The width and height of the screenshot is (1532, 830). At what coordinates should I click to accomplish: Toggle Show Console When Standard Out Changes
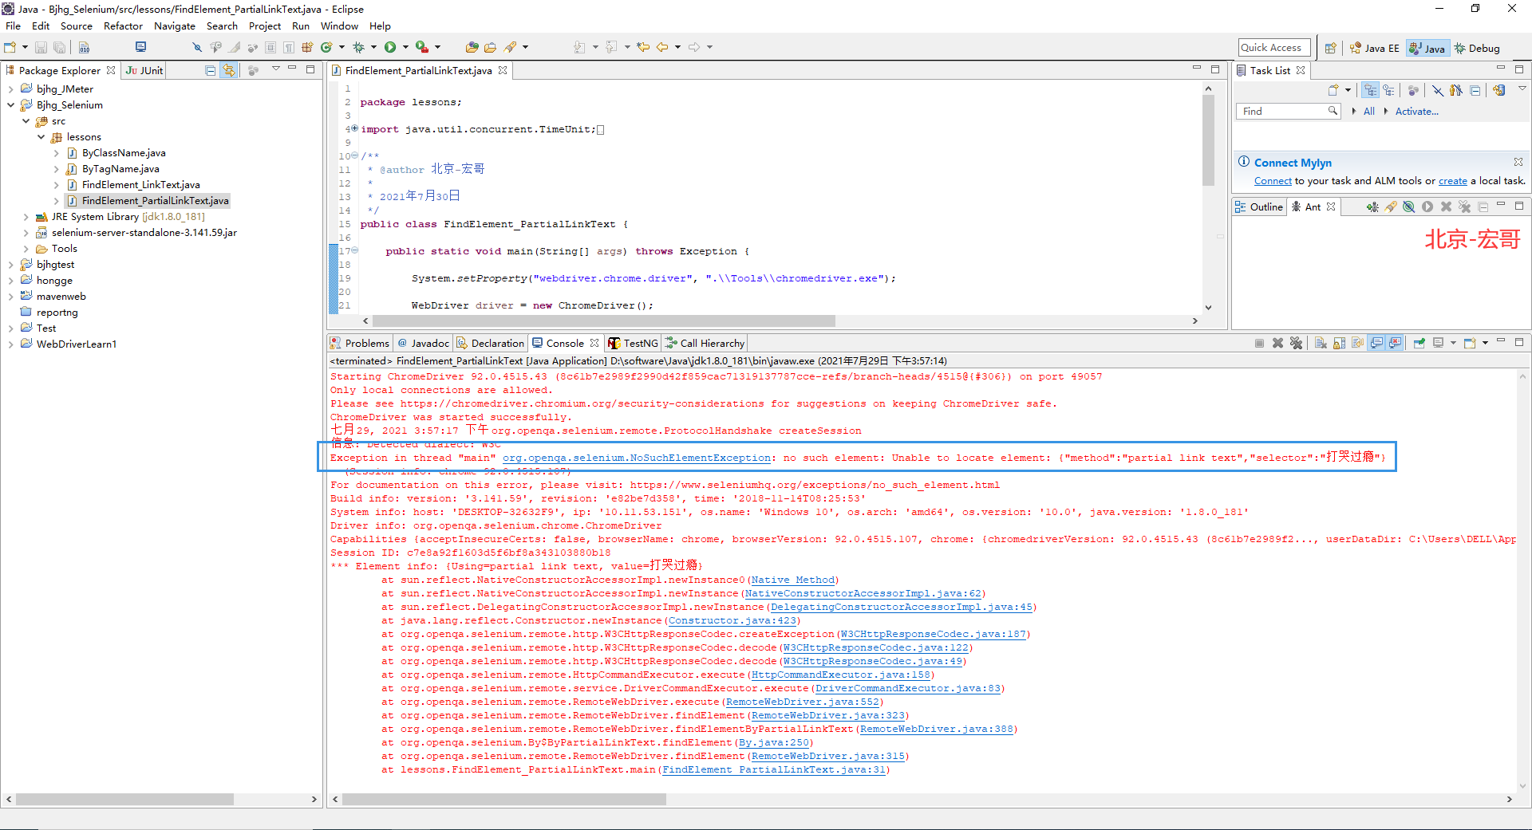pyautogui.click(x=1376, y=343)
